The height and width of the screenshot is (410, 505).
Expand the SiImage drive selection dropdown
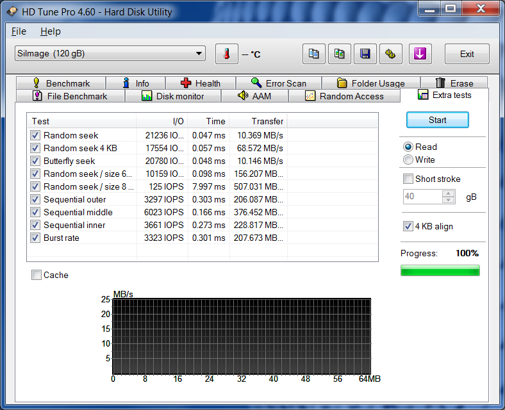pyautogui.click(x=199, y=53)
